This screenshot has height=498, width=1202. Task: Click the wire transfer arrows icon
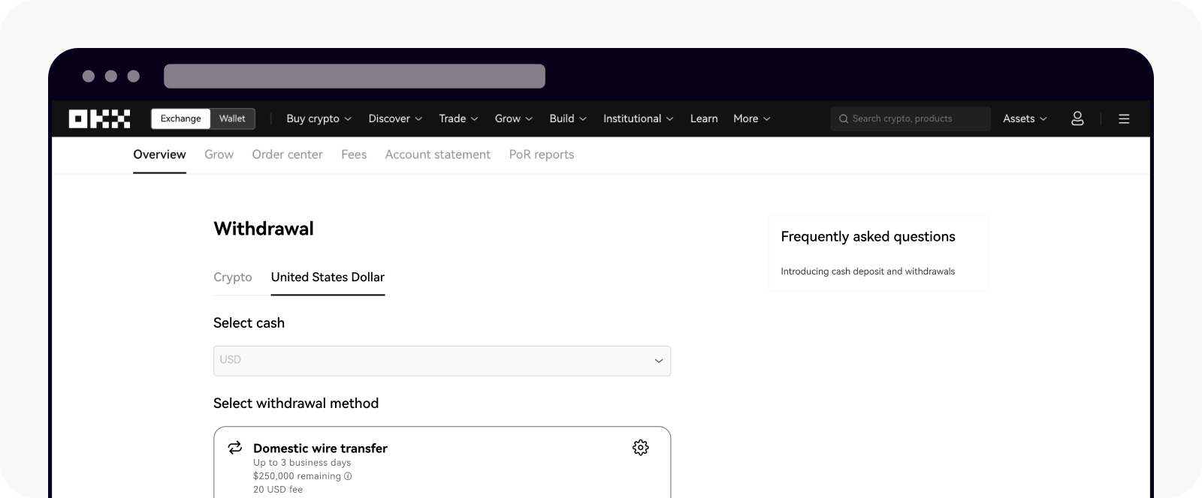click(x=235, y=448)
